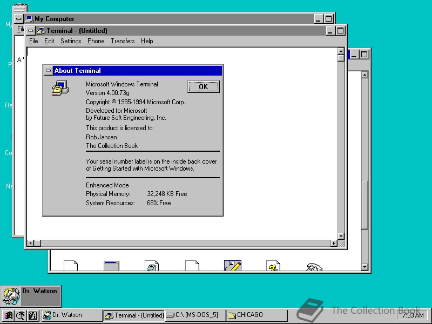
Task: Open the File menu in Terminal
Action: (33, 41)
